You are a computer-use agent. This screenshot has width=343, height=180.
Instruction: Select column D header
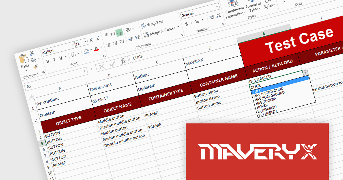[x=210, y=48]
